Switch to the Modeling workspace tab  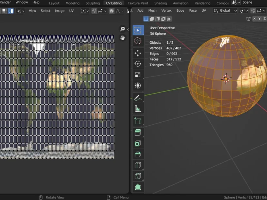coord(72,3)
